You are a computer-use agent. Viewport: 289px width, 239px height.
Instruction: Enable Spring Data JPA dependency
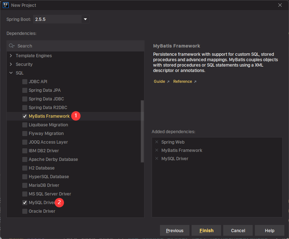(x=25, y=90)
